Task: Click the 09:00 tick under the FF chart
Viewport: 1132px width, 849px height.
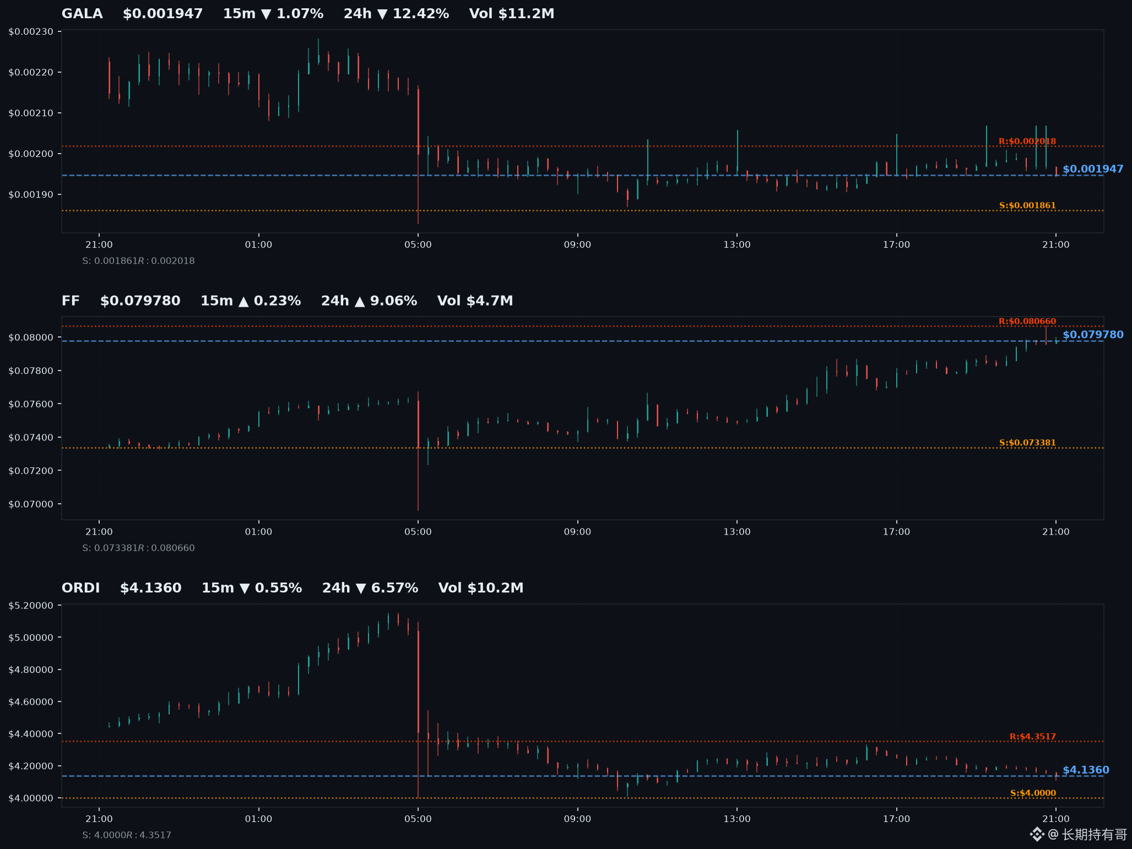Action: tap(577, 532)
